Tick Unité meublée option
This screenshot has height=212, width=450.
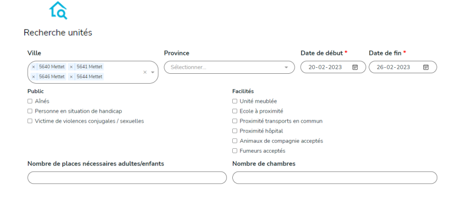tap(235, 101)
